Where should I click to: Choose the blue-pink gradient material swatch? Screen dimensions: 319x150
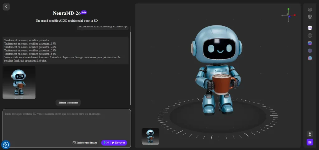pyautogui.click(x=310, y=43)
